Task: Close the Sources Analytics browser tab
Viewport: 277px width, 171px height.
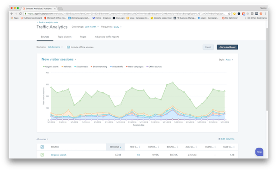Action: tap(55, 8)
